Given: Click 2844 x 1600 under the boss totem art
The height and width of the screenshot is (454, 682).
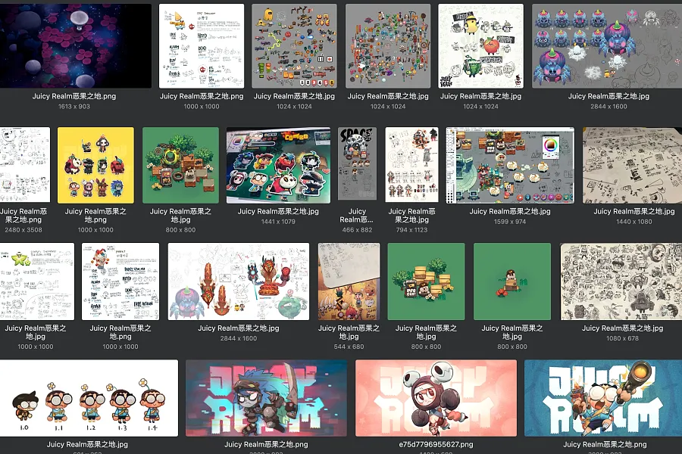Looking at the screenshot, I should pos(239,338).
